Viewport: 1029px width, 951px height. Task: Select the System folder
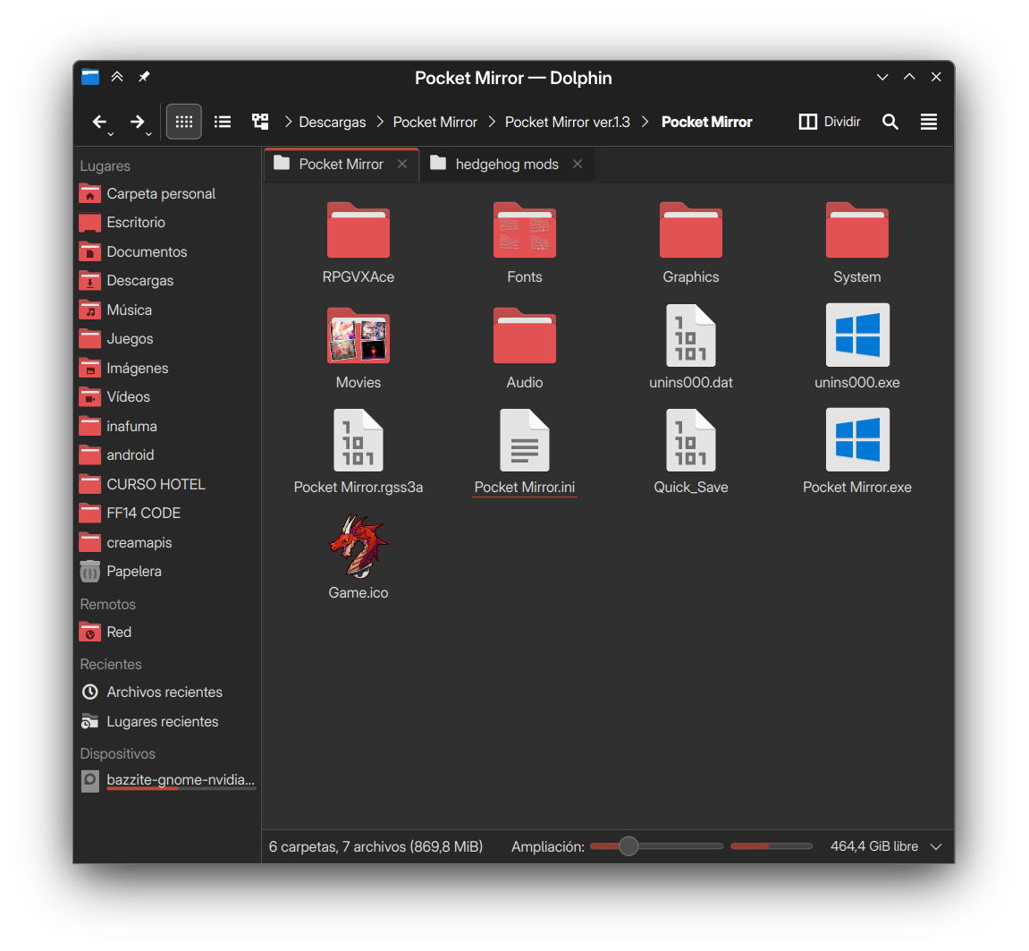pos(857,242)
